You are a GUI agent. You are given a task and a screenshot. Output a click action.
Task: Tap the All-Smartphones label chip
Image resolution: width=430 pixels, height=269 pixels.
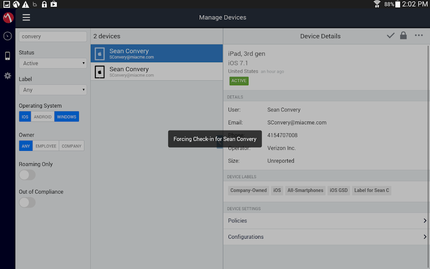click(305, 190)
